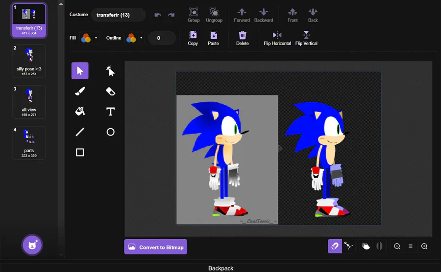Click Flip Vertical

(306, 38)
